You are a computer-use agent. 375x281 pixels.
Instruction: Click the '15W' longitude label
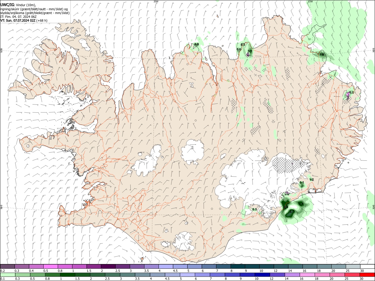(x=310, y=1)
